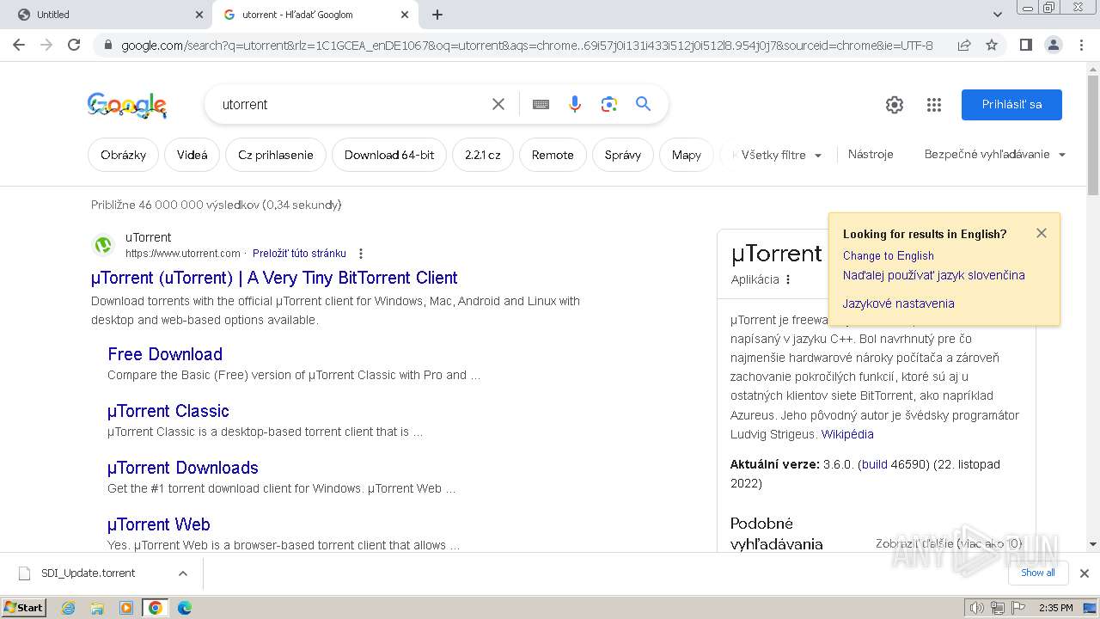Open a new browser tab
Image resolution: width=1100 pixels, height=619 pixels.
(437, 15)
